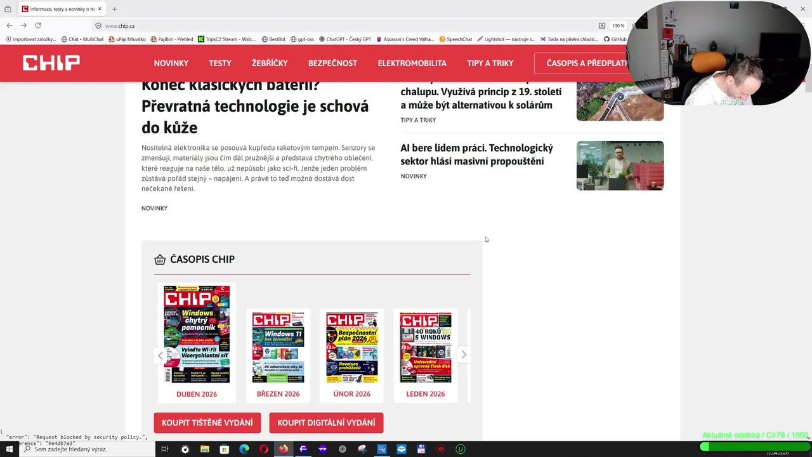Viewport: 812px width, 457px height.
Task: Open the ELEKTROMOBILITA menu item
Action: tap(412, 63)
